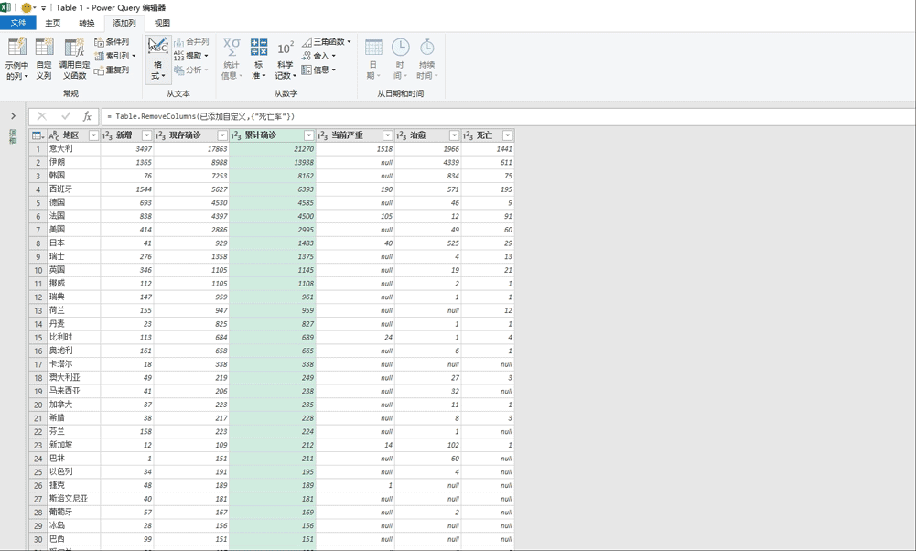Image resolution: width=916 pixels, height=551 pixels.
Task: Click the 123 data type icon of 新增
Action: [107, 135]
